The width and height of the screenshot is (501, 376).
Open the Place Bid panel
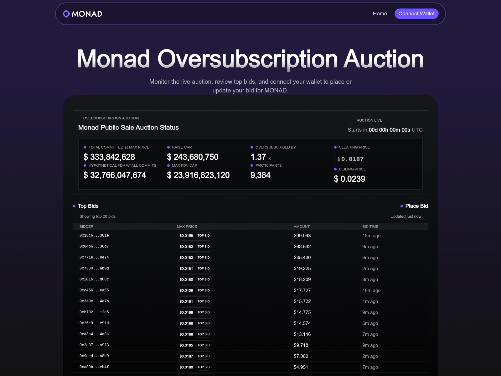pos(417,206)
